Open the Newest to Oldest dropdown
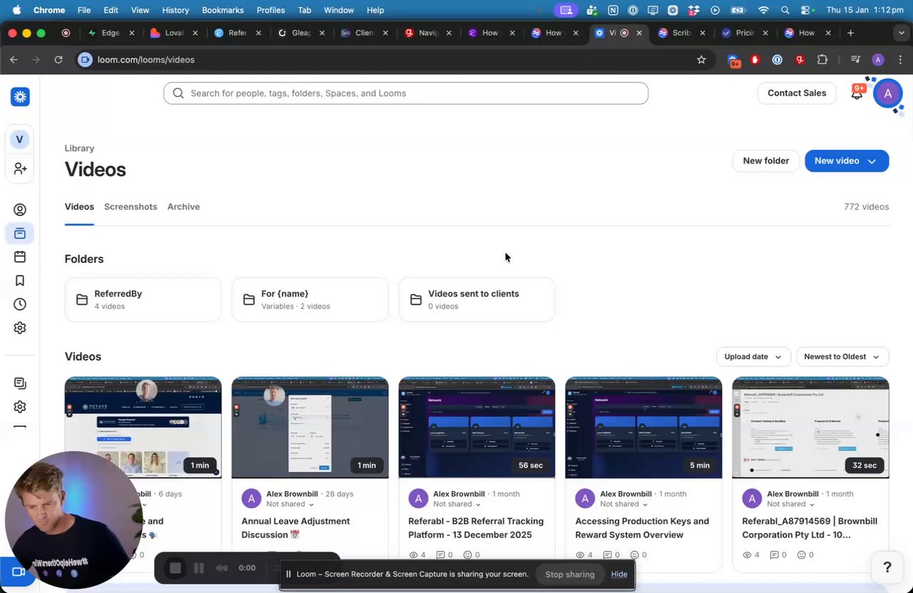 pos(842,356)
